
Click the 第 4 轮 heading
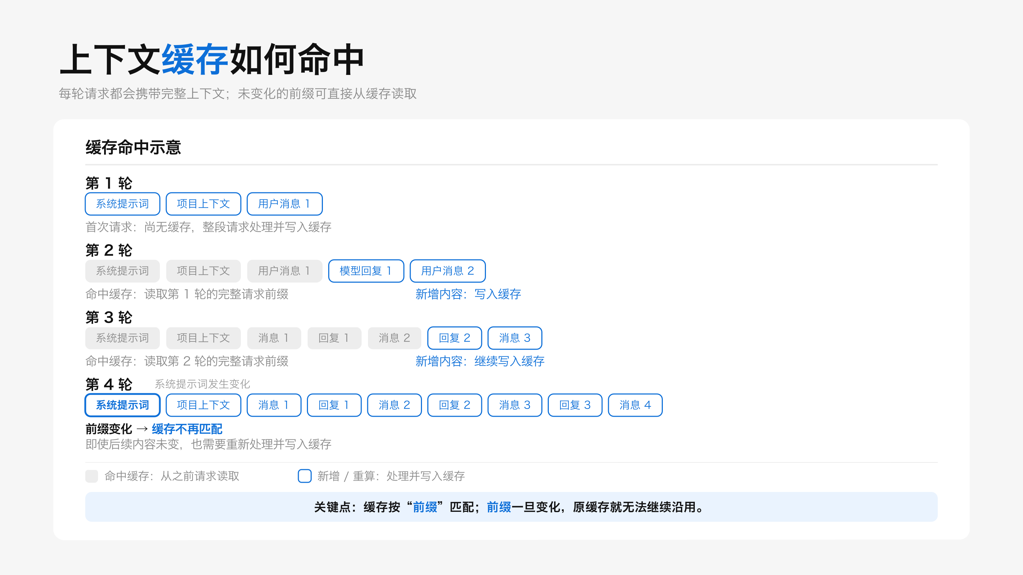[x=108, y=384]
